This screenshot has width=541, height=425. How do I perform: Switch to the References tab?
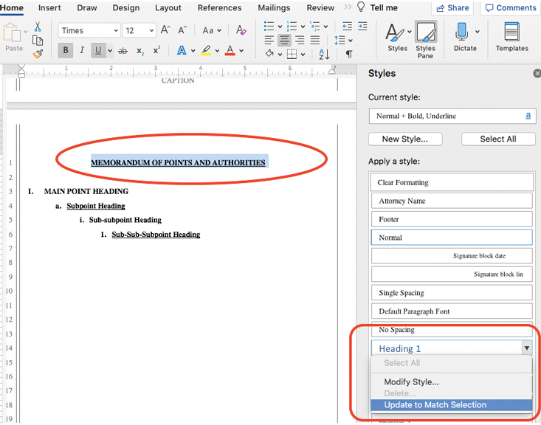(x=219, y=8)
